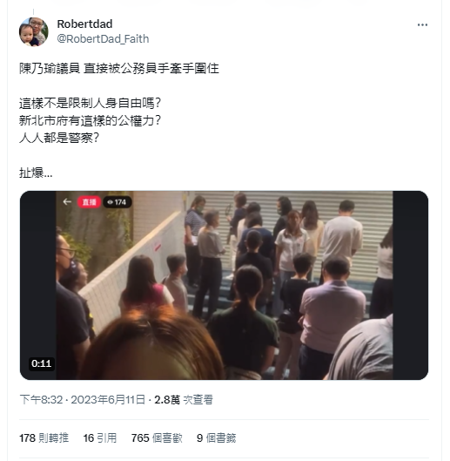Viewport: 450px width, 461px height.
Task: Open the @RobertDad_Faith handle link
Action: click(103, 39)
